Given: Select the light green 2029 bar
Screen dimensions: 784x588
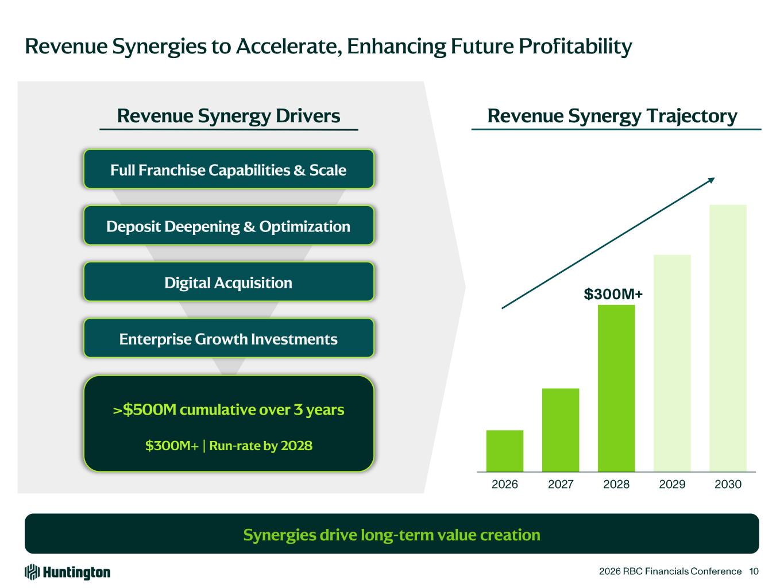Looking at the screenshot, I should pyautogui.click(x=671, y=363).
